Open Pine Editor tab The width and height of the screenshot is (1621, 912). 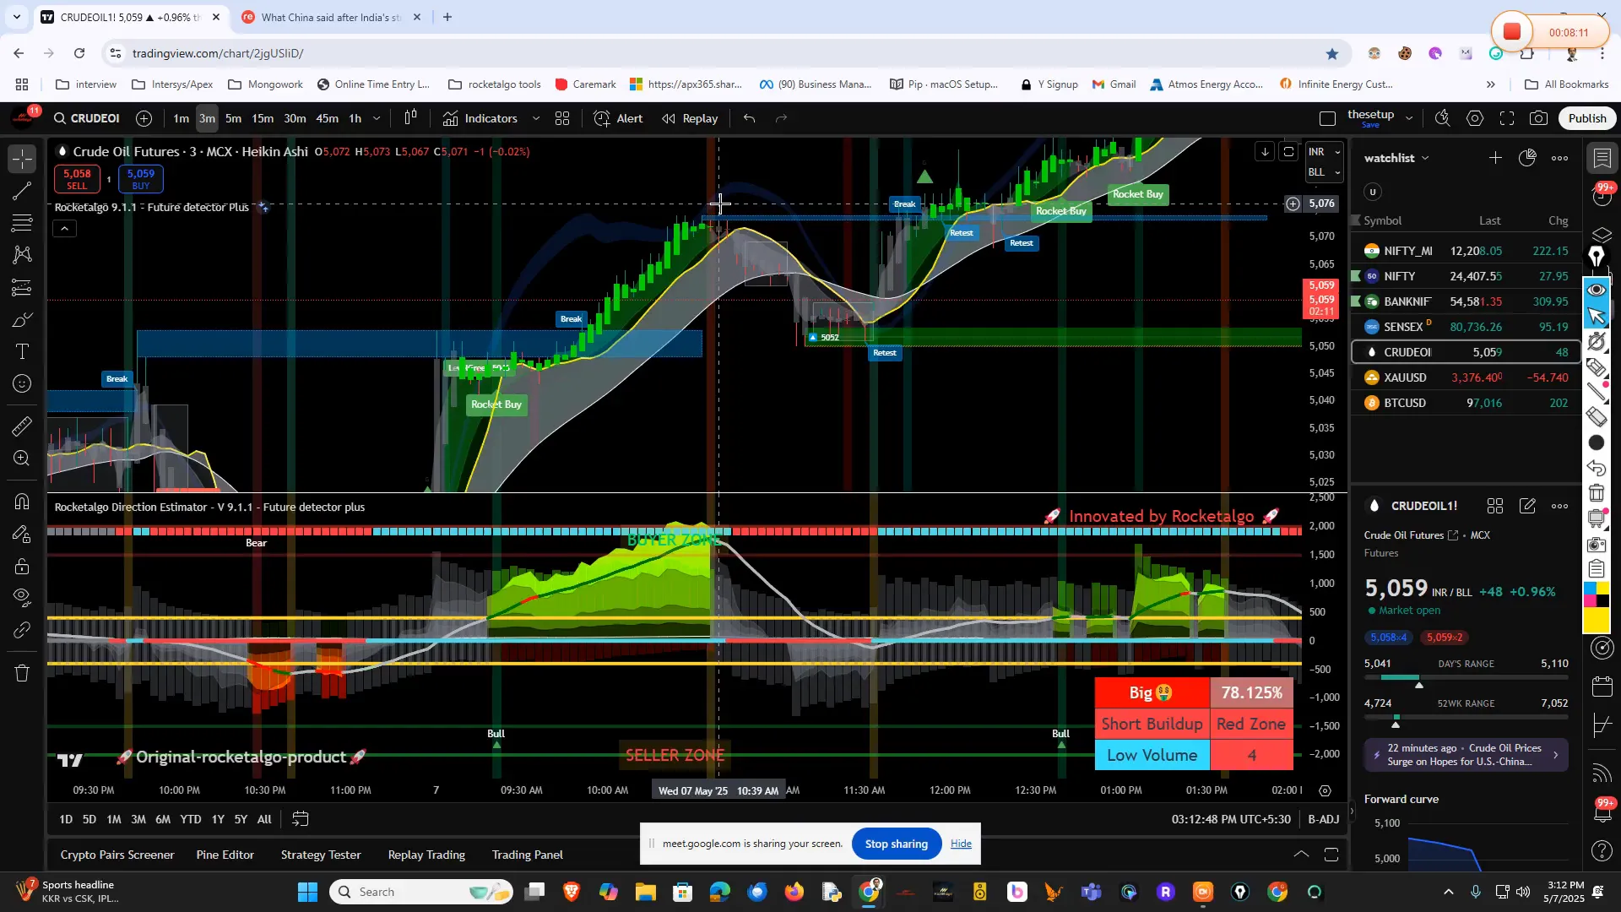click(x=225, y=855)
